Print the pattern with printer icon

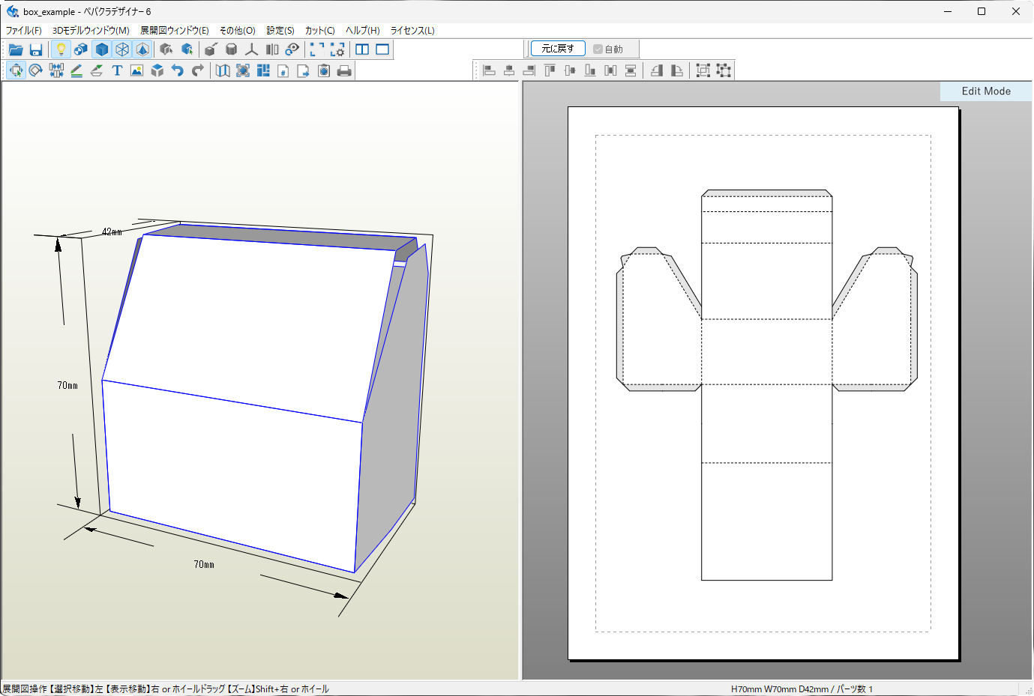tap(344, 70)
